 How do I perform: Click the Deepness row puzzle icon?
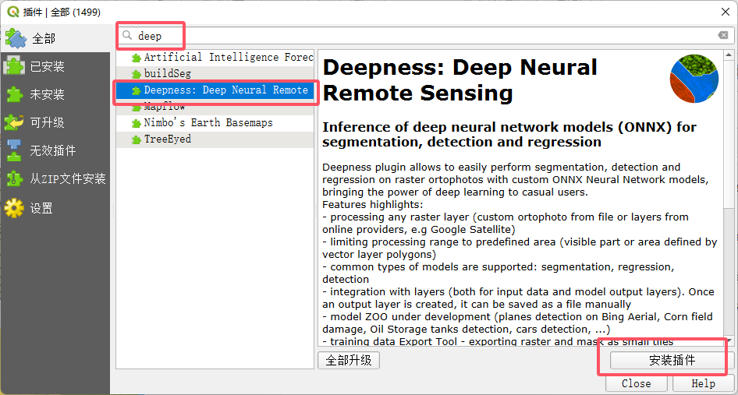click(x=137, y=90)
